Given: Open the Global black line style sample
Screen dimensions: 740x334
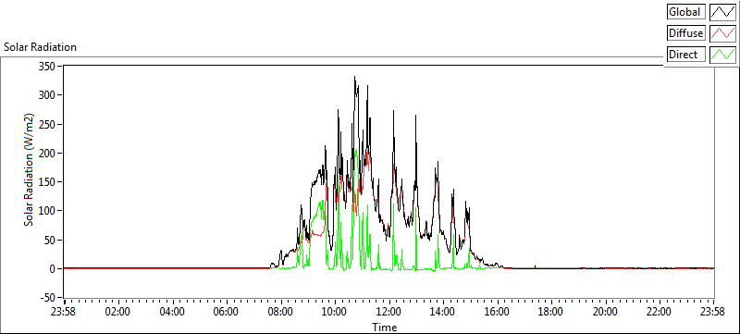Looking at the screenshot, I should point(723,12).
